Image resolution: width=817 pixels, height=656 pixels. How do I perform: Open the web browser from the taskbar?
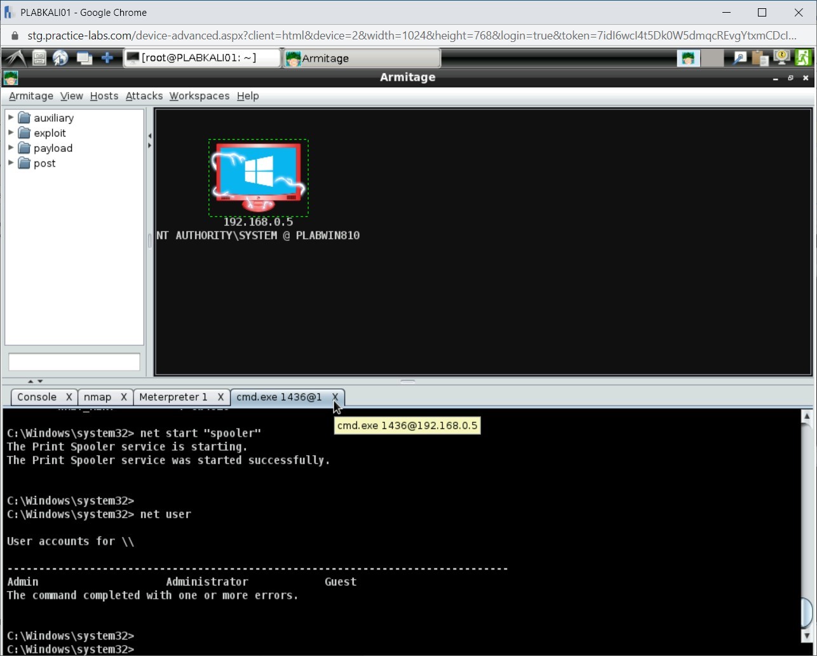(x=60, y=58)
